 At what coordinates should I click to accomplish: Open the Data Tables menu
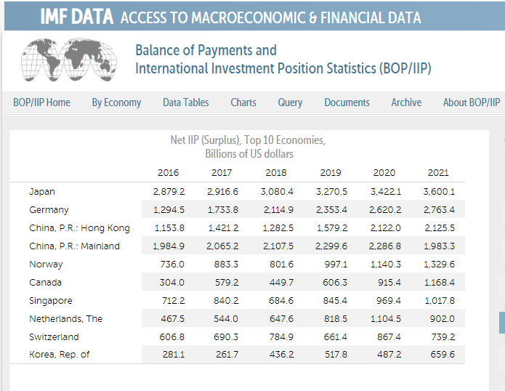pyautogui.click(x=185, y=102)
